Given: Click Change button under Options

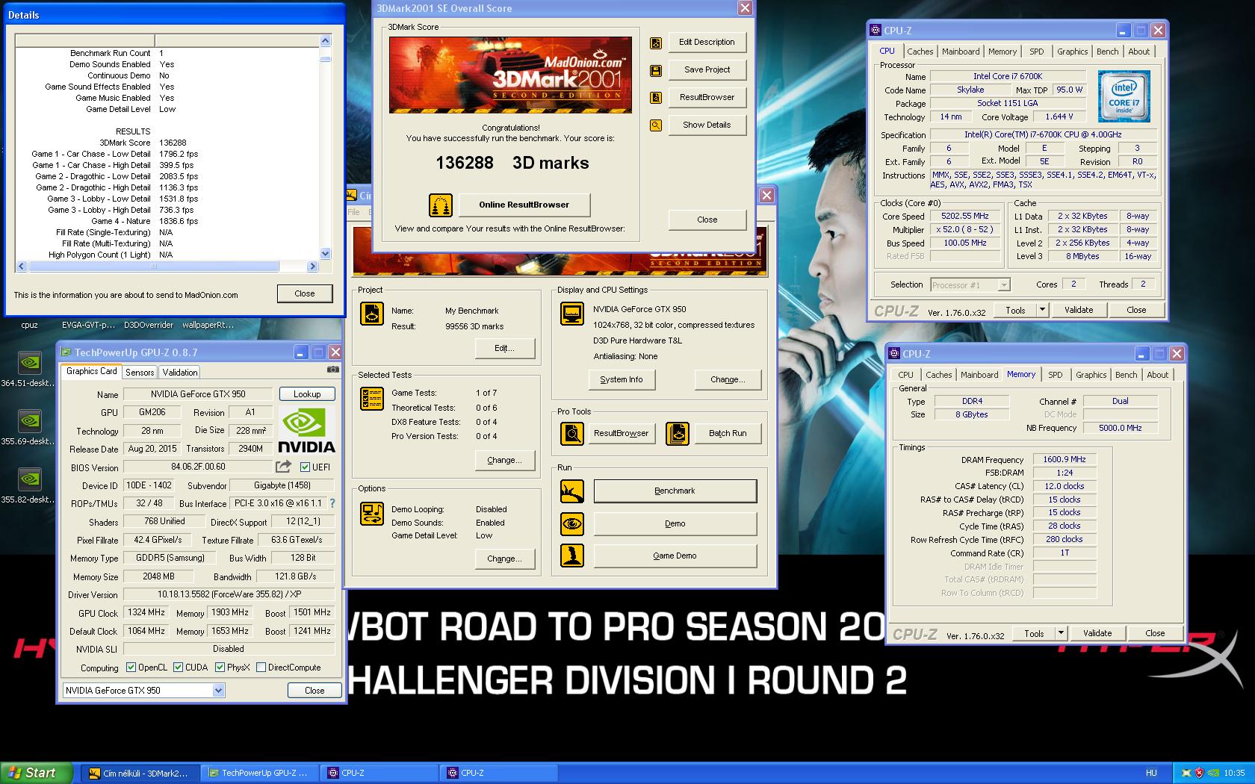Looking at the screenshot, I should click(504, 559).
